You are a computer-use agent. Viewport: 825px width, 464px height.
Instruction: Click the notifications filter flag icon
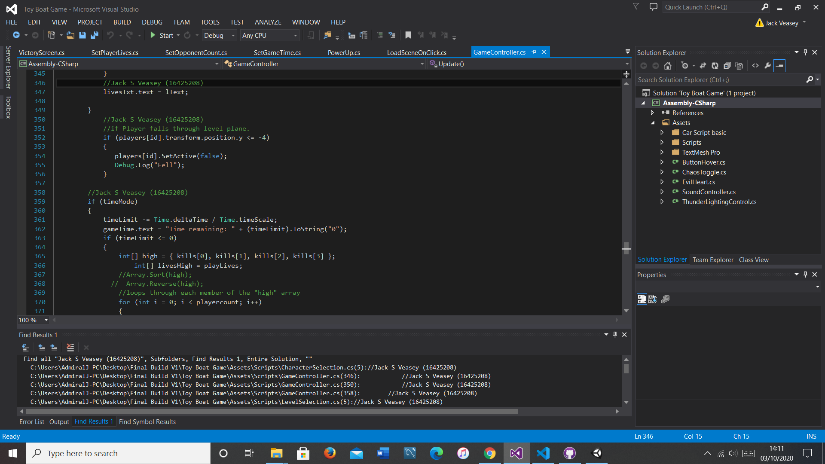point(636,6)
